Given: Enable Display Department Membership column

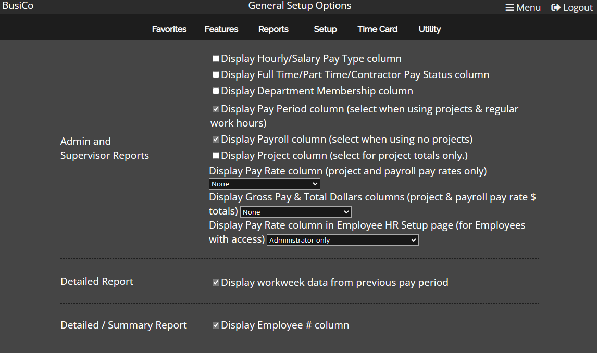Looking at the screenshot, I should coord(216,91).
